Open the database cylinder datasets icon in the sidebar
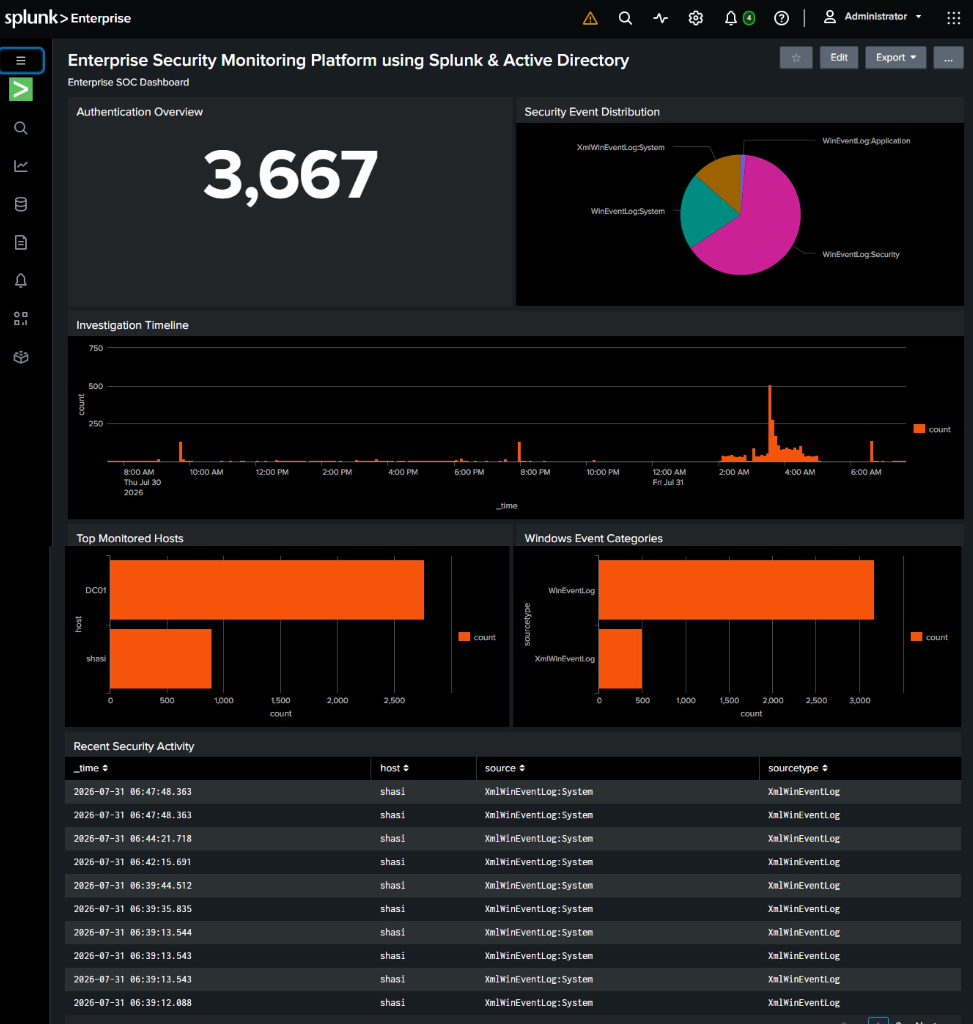The image size is (973, 1024). pyautogui.click(x=21, y=204)
